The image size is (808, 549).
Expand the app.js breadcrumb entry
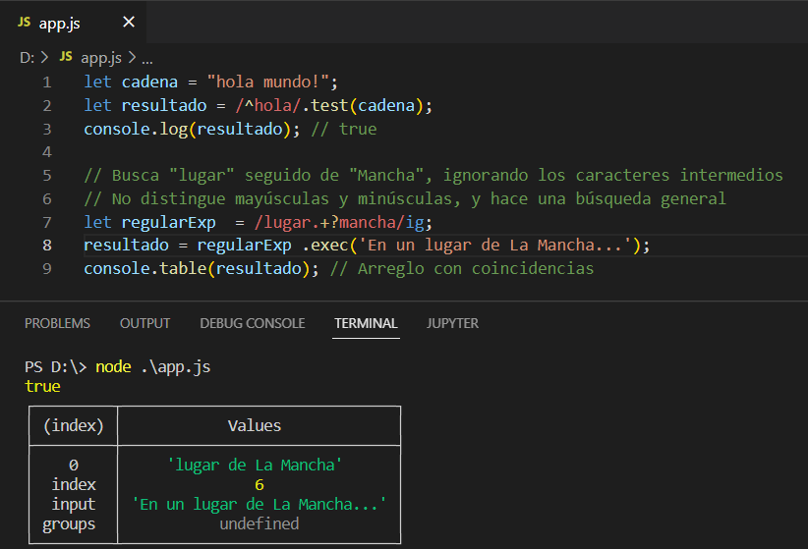pyautogui.click(x=100, y=57)
